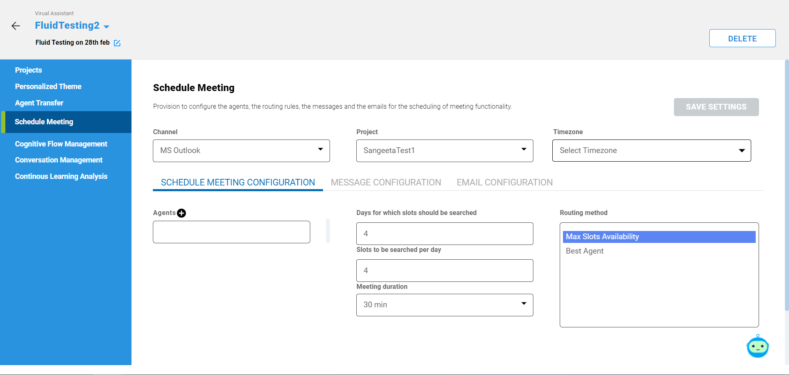Open the Project dropdown showing SangeetaTest1

pyautogui.click(x=444, y=151)
